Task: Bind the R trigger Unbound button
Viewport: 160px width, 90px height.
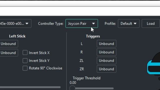Action: pyautogui.click(x=106, y=52)
